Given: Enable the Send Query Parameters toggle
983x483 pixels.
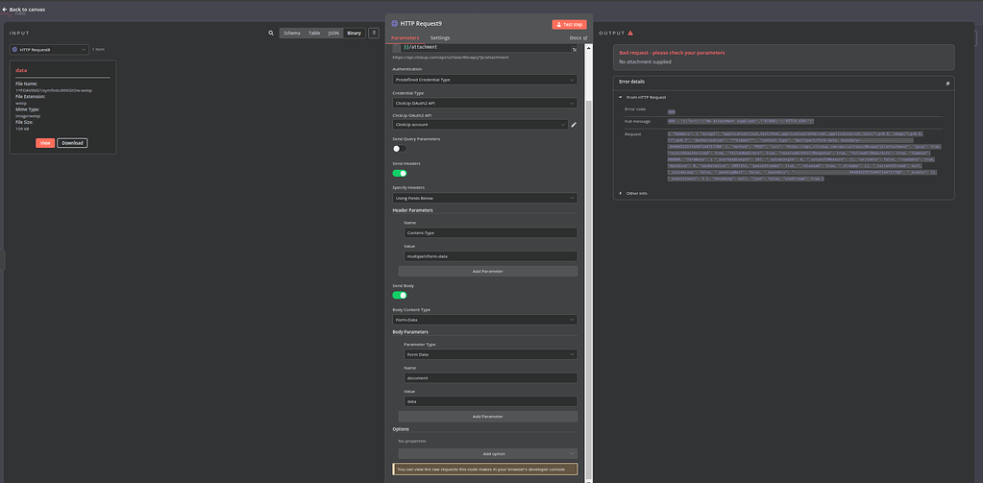Looking at the screenshot, I should (399, 149).
